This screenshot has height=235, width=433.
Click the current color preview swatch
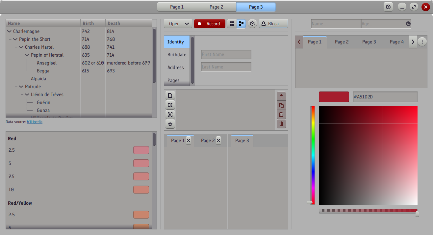(x=334, y=97)
